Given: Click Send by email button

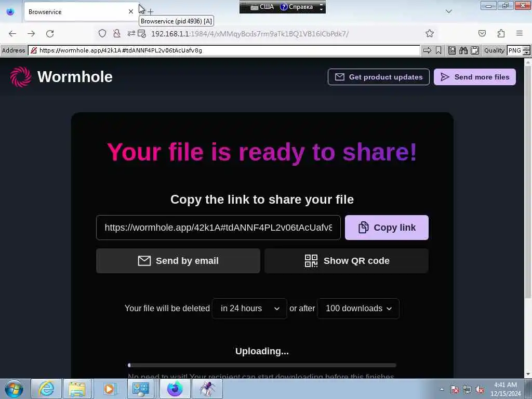Looking at the screenshot, I should [x=178, y=261].
